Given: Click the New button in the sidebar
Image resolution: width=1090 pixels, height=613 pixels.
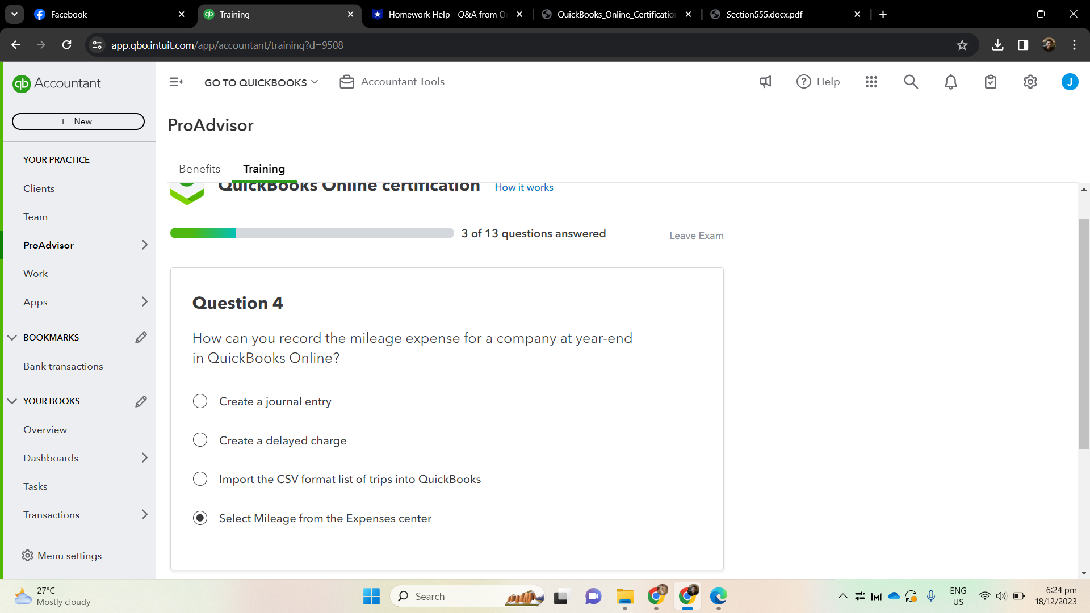Looking at the screenshot, I should point(78,121).
